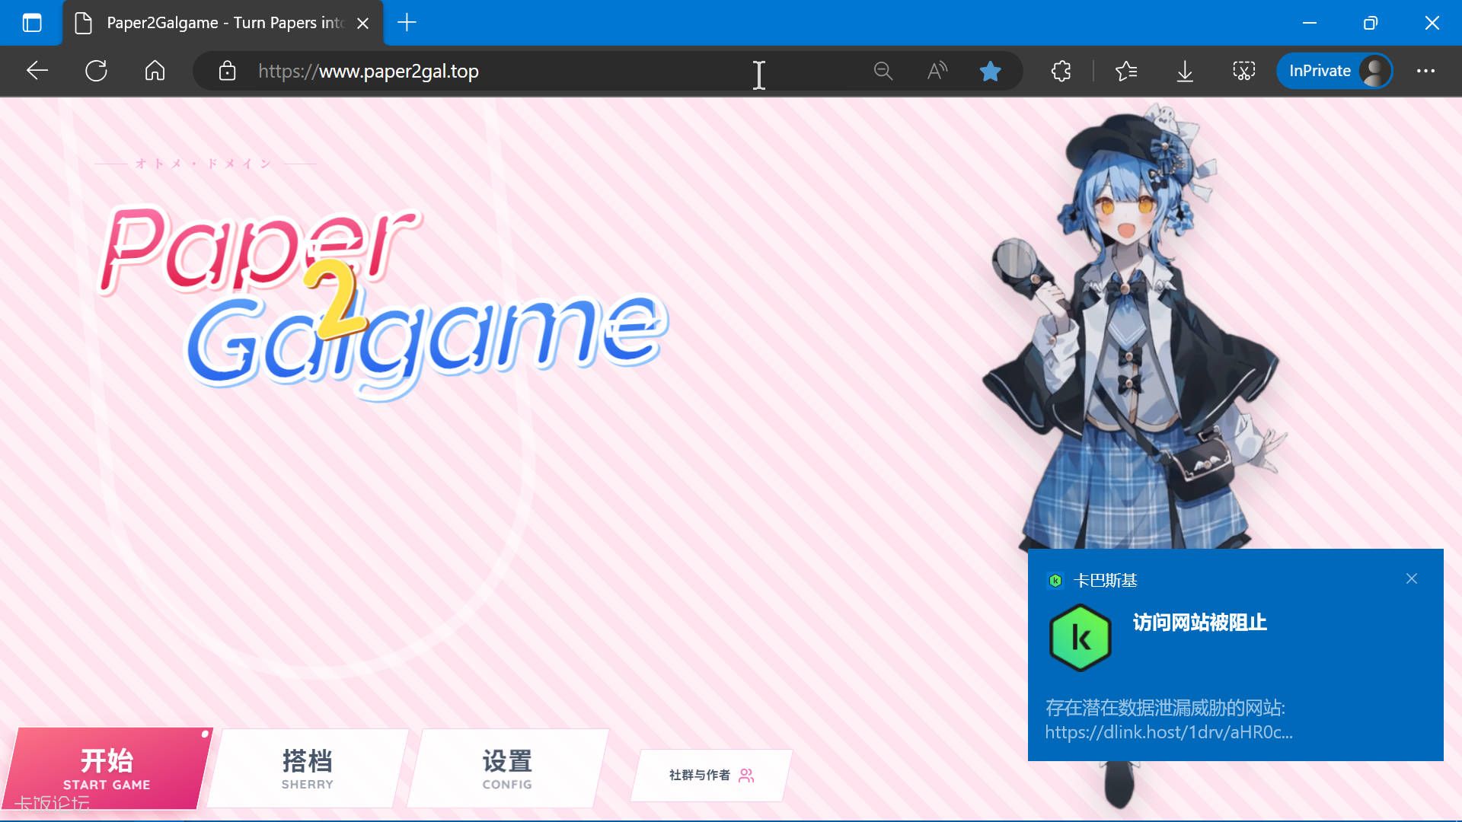Refresh the current page
This screenshot has width=1462, height=822.
pyautogui.click(x=96, y=71)
